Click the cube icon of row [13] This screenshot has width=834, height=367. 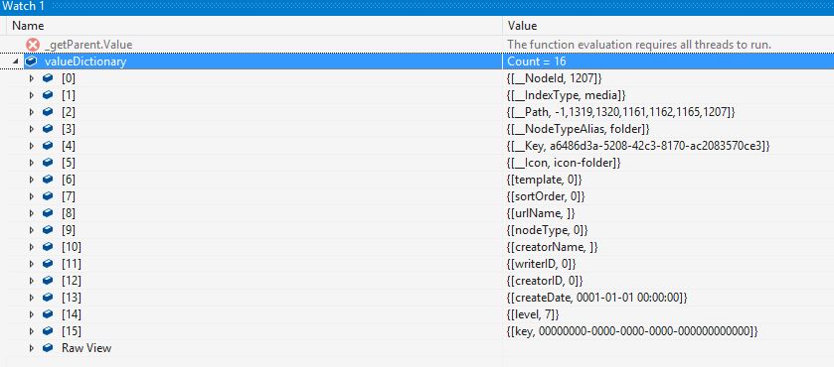click(48, 298)
